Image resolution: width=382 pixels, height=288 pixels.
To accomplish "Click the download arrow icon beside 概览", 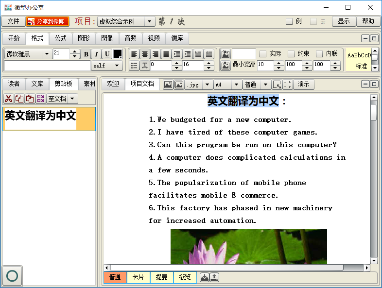I will 205,277.
